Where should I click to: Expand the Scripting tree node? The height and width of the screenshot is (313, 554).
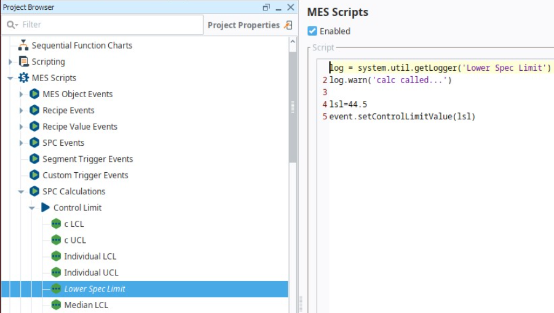(x=10, y=61)
